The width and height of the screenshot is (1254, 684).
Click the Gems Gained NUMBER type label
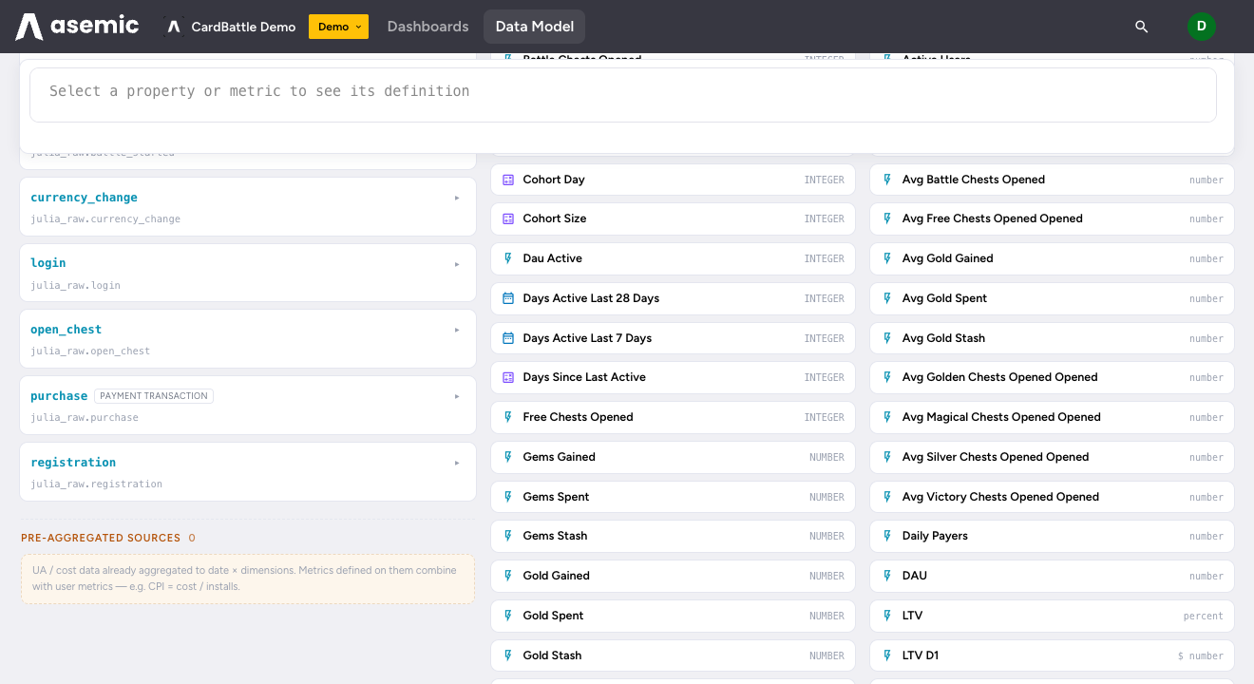(826, 457)
